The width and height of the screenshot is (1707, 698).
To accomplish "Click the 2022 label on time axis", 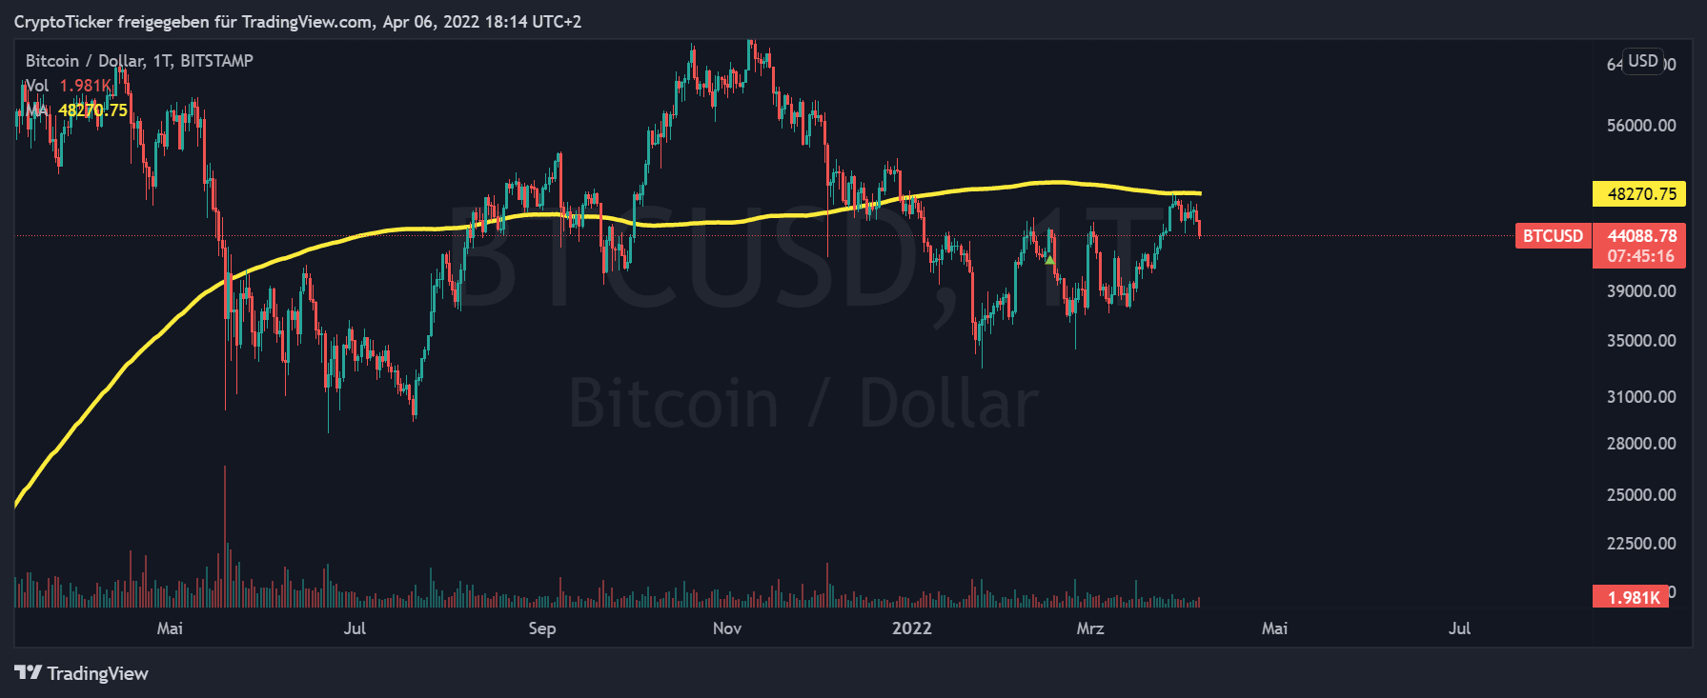I will coord(911,628).
